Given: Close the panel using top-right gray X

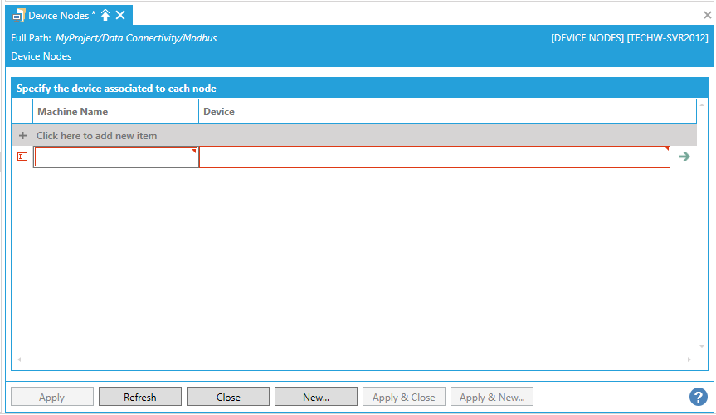Looking at the screenshot, I should (707, 15).
